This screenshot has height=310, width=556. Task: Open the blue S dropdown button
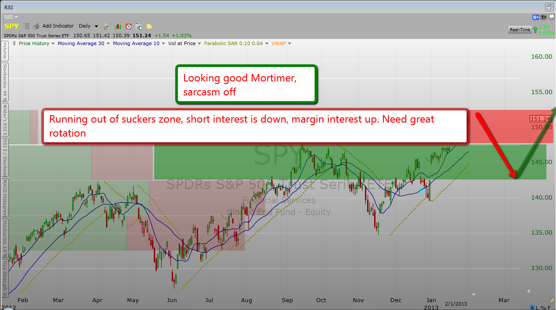pos(536,17)
